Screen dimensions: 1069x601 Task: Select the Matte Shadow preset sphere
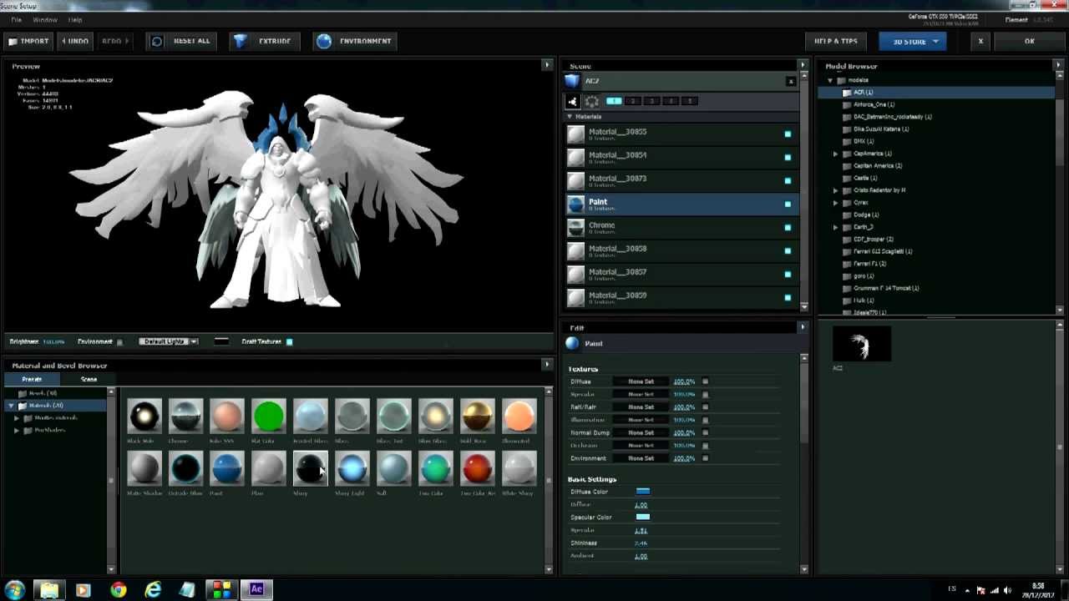click(x=144, y=468)
